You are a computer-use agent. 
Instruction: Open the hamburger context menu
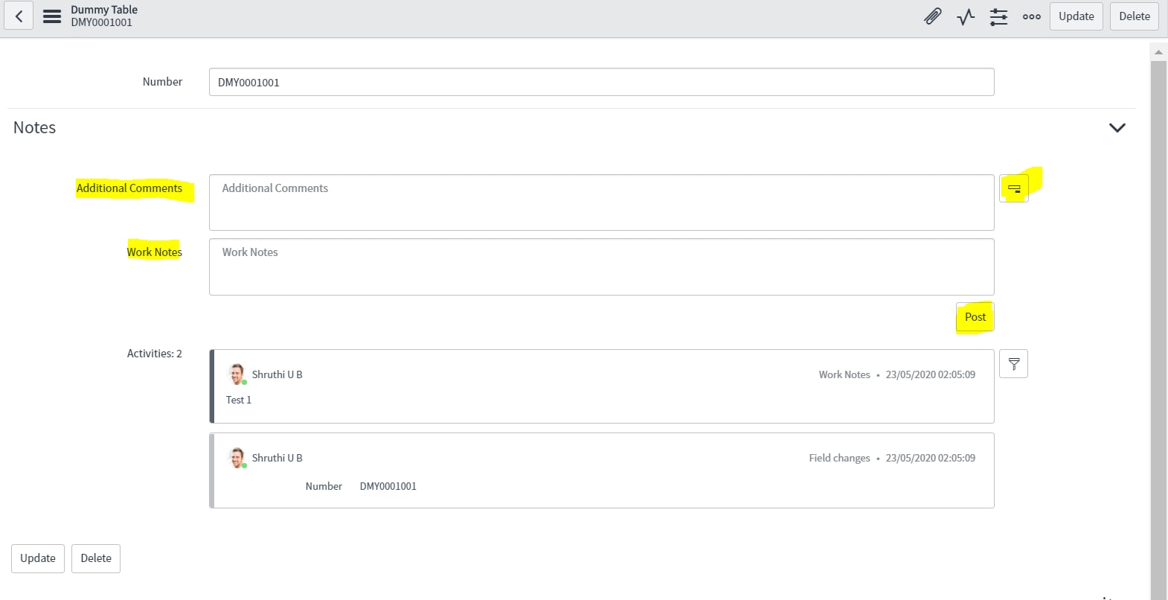[x=52, y=16]
